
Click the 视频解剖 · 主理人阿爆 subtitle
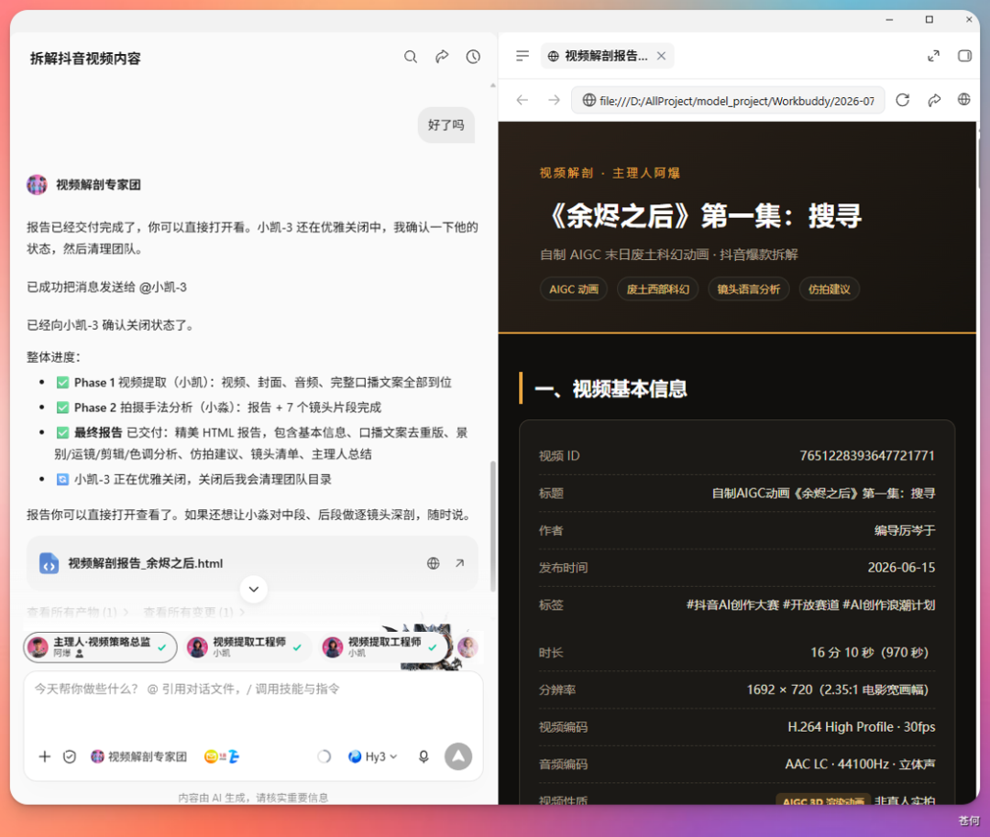point(610,173)
